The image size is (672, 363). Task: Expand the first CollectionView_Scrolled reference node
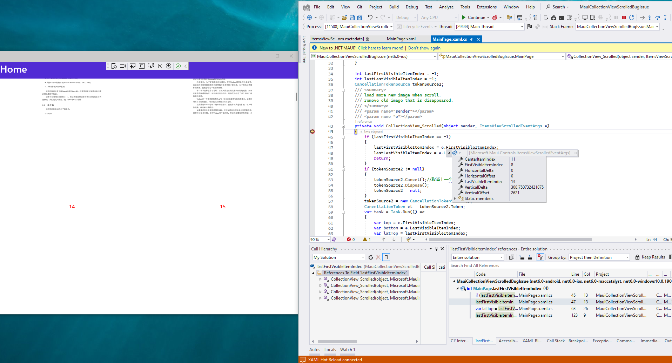[x=320, y=279]
